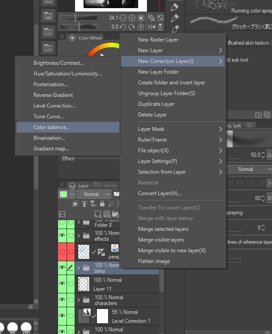Viewport: 272px width, 334px height.
Task: Expand the effects layer folder
Action: coord(79,236)
